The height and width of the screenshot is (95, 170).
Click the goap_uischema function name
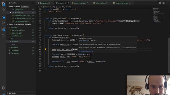coord(59,18)
